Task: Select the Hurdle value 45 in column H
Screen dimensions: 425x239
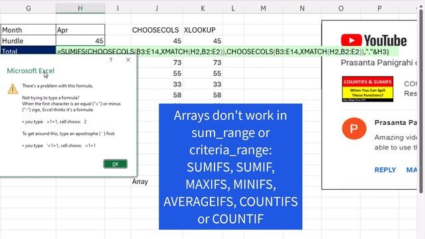Action: 80,40
